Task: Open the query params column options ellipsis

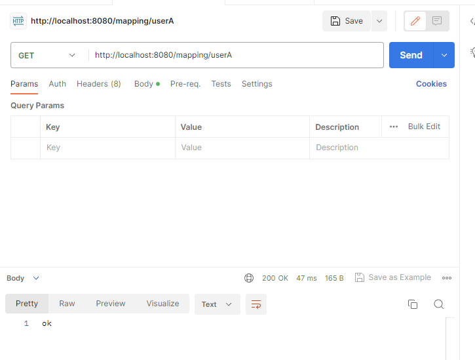Action: click(x=394, y=127)
